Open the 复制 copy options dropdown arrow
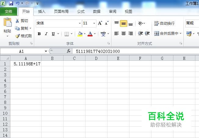The image size is (199, 138). (30, 28)
